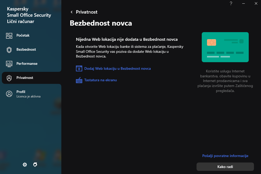Open help with the question mark icon
This screenshot has height=174, width=261.
pyautogui.click(x=231, y=3)
